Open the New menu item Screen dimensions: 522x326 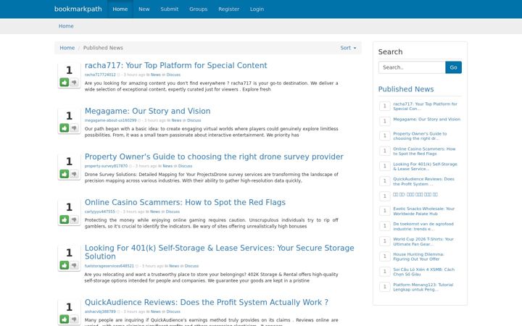coord(144,9)
